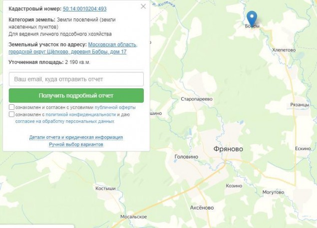The width and height of the screenshot is (317, 228).
Task: Click the Могутово village label
Action: tap(273, 192)
